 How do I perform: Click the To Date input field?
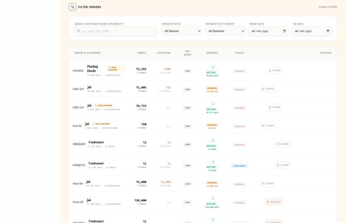(312, 31)
